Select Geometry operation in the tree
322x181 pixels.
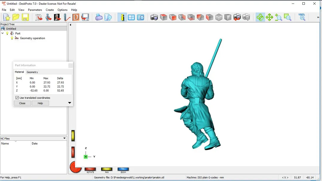coord(32,38)
